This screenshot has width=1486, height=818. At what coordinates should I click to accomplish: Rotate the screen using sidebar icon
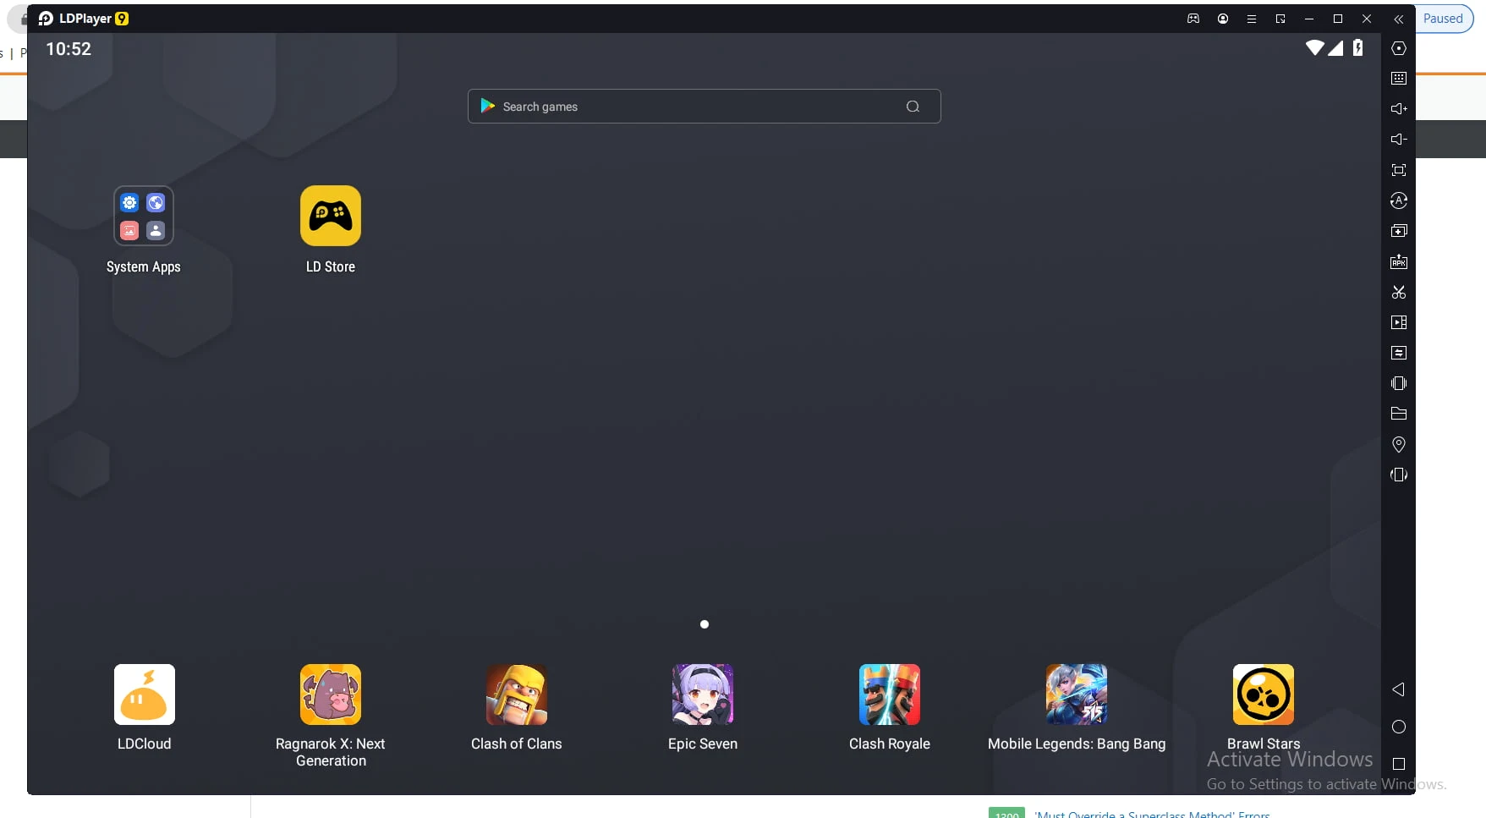(x=1399, y=475)
